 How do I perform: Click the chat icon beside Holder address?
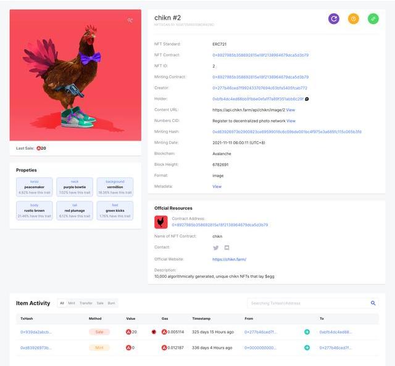tap(307, 99)
